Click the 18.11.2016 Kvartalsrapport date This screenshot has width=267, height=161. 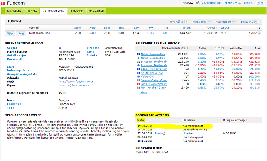point(145,141)
